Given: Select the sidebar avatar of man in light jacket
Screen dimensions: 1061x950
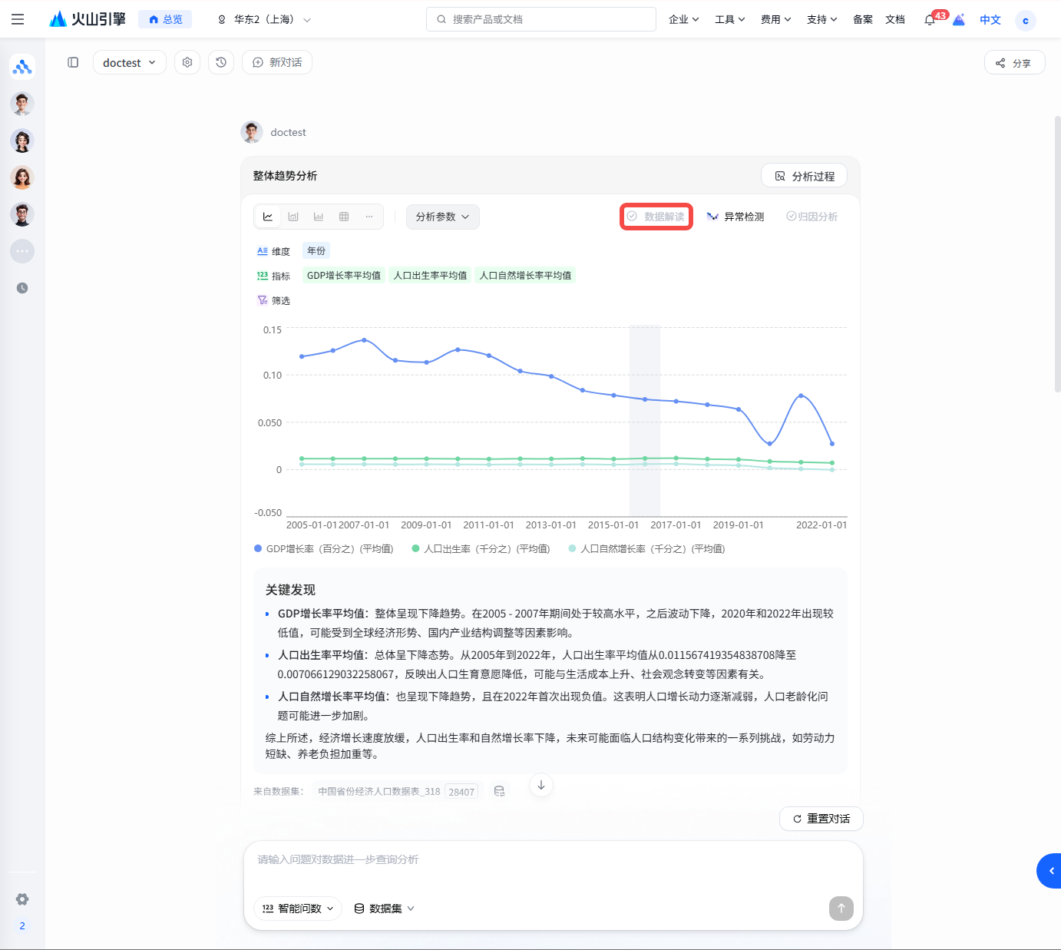Looking at the screenshot, I should coord(22,104).
